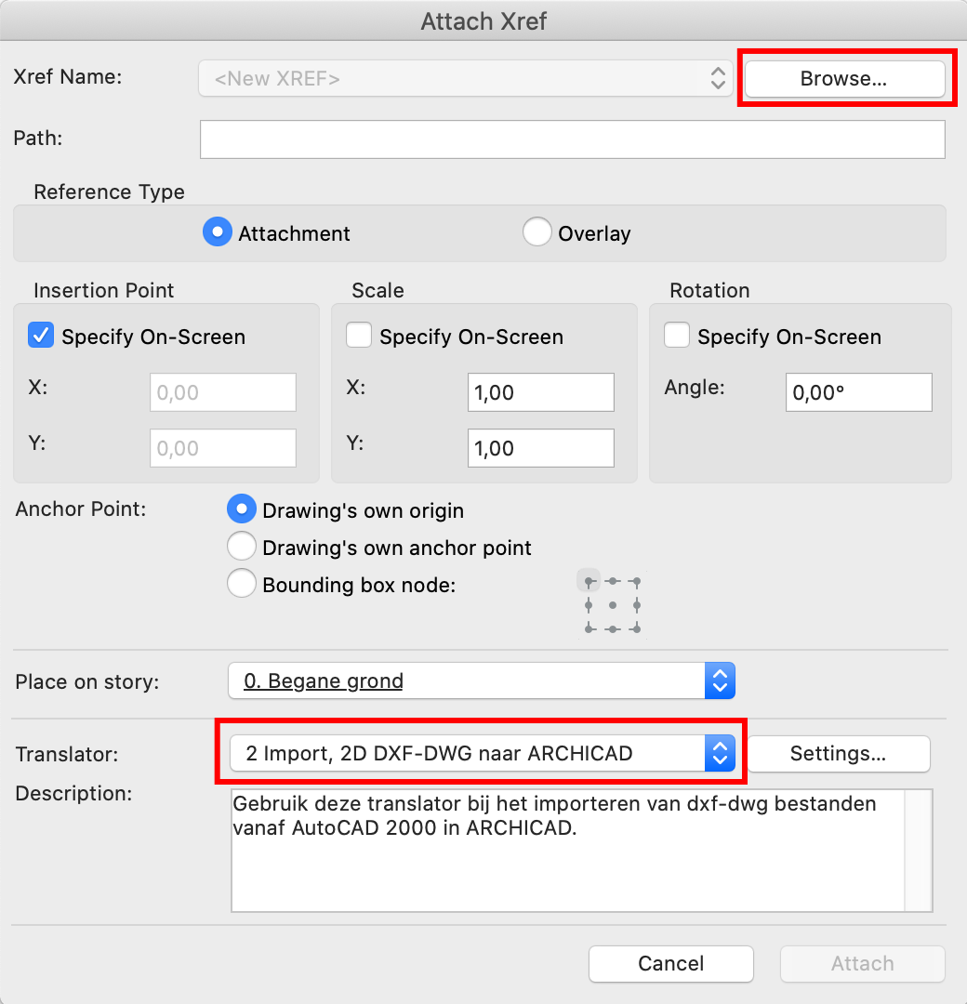Click the Rotation Angle field
The height and width of the screenshot is (1004, 967).
pyautogui.click(x=859, y=392)
